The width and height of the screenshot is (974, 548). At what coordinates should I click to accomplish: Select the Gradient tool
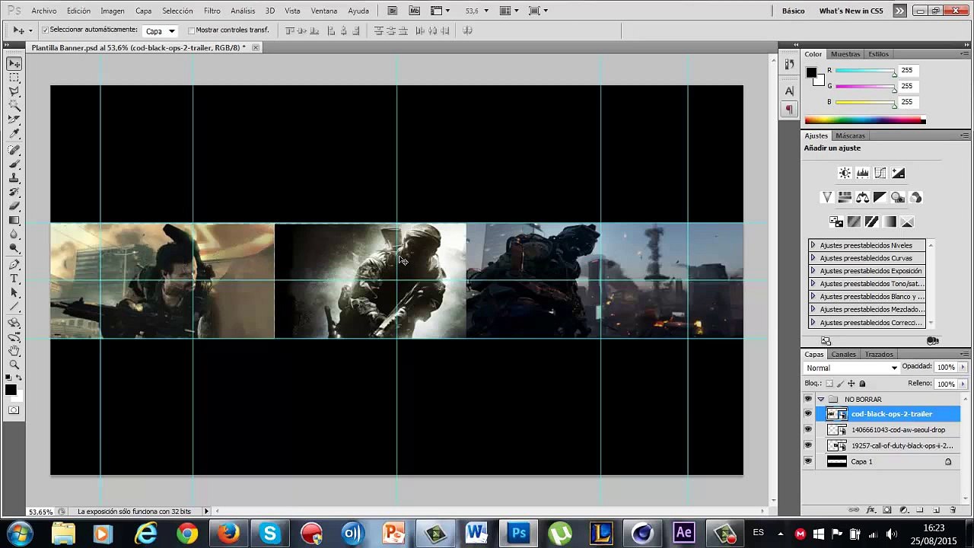tap(14, 220)
